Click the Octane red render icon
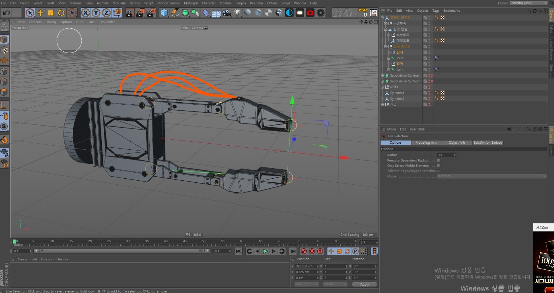554x293 pixels. (310, 13)
